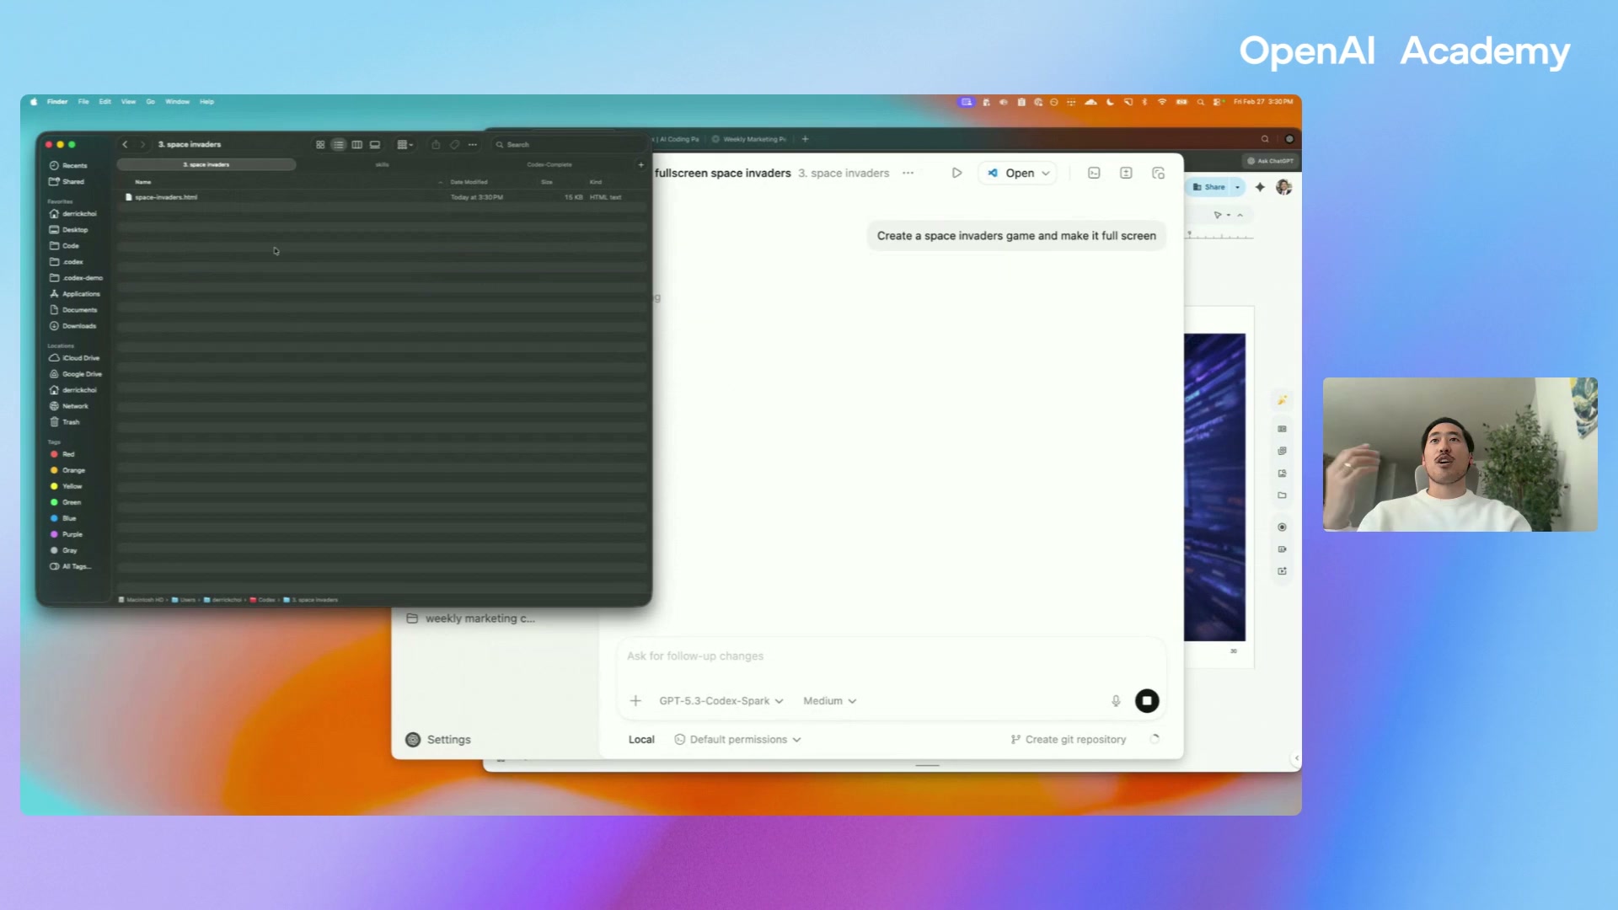
Task: Stop generation with the black stop button
Action: tap(1146, 701)
